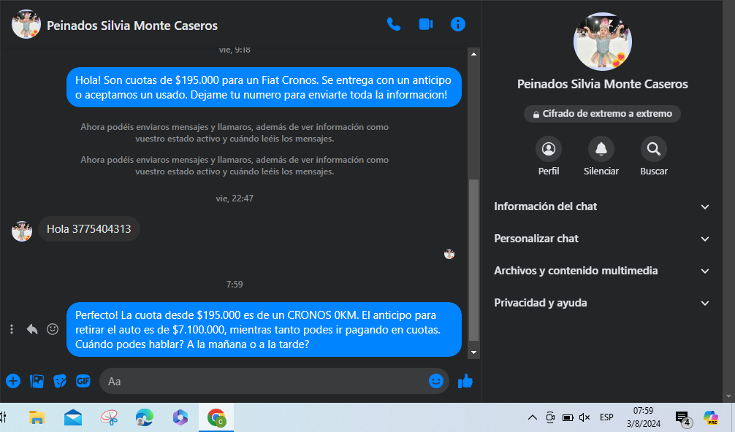This screenshot has height=432, width=735.
Task: Show hidden system tray icons
Action: tap(533, 417)
